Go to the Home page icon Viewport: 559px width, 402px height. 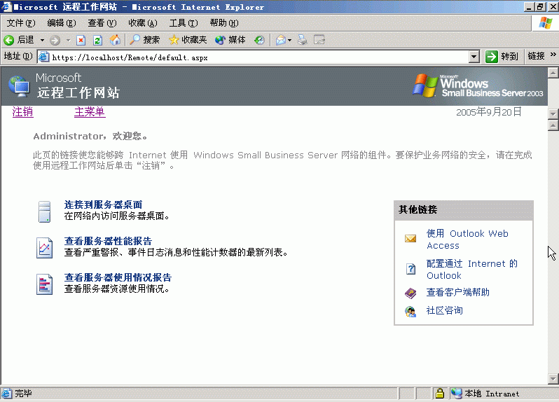(114, 40)
